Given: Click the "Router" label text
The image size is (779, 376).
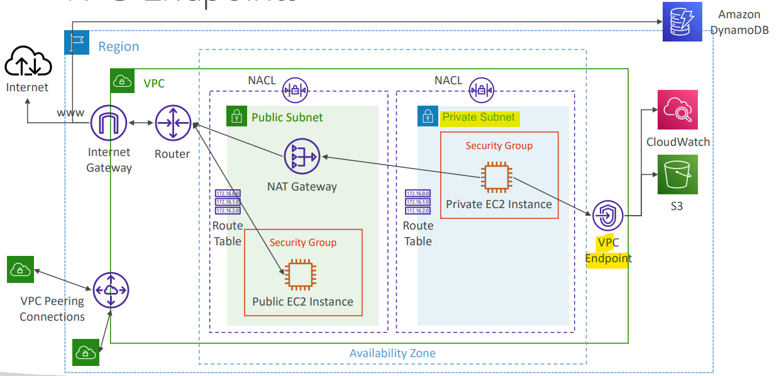Looking at the screenshot, I should (172, 153).
